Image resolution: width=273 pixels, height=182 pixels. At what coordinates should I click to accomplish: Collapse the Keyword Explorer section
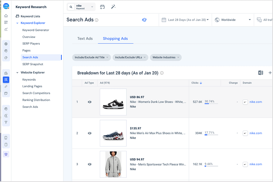[17, 23]
